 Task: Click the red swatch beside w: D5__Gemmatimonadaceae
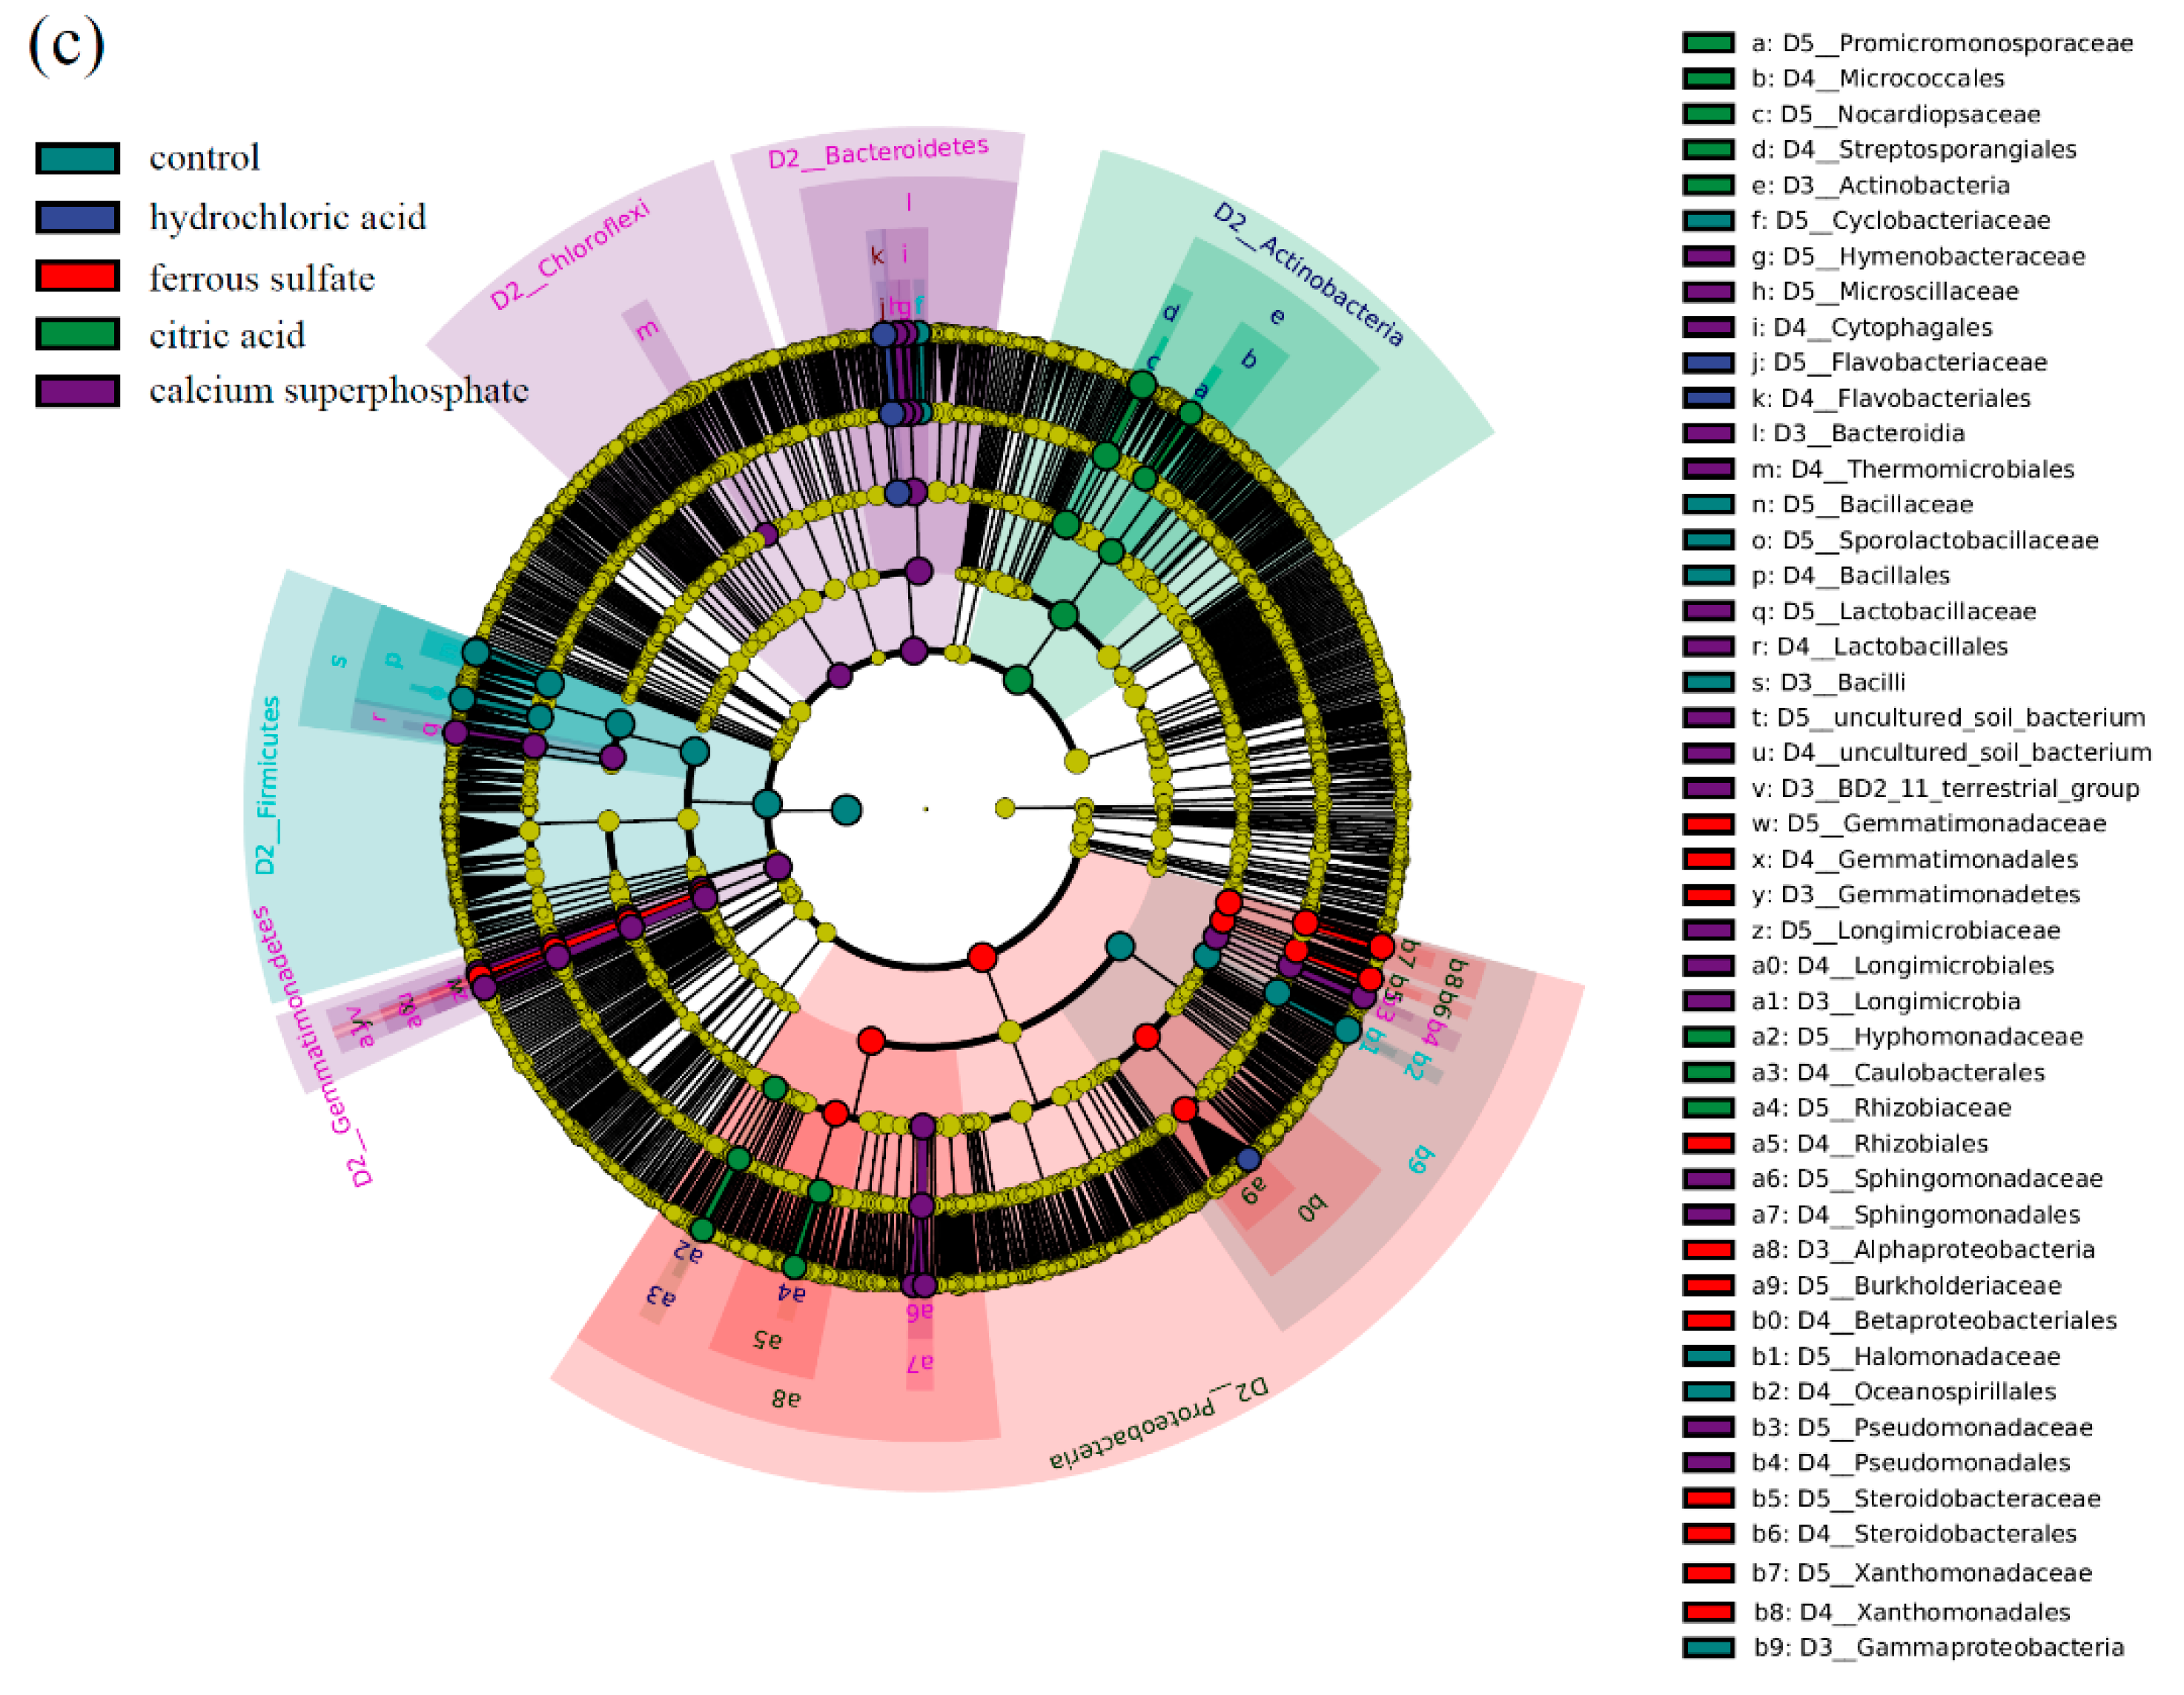tap(1708, 824)
